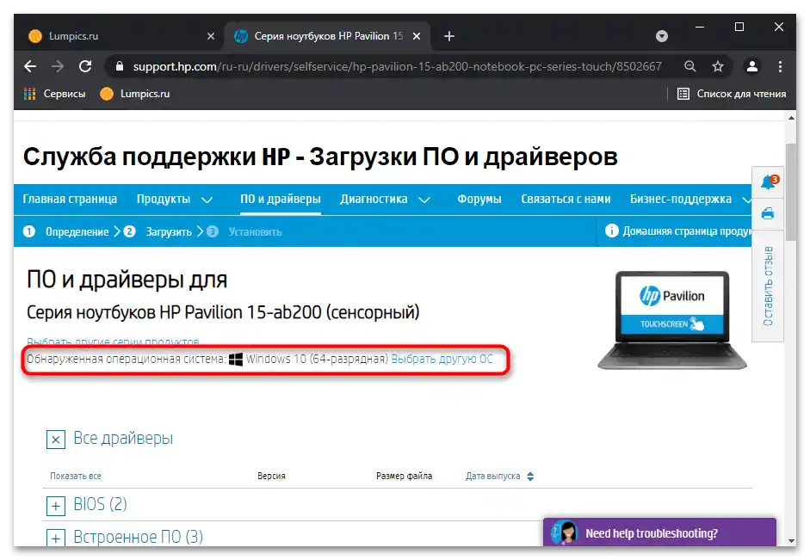Bookmark this page with the star icon
This screenshot has height=560, width=810.
(718, 66)
